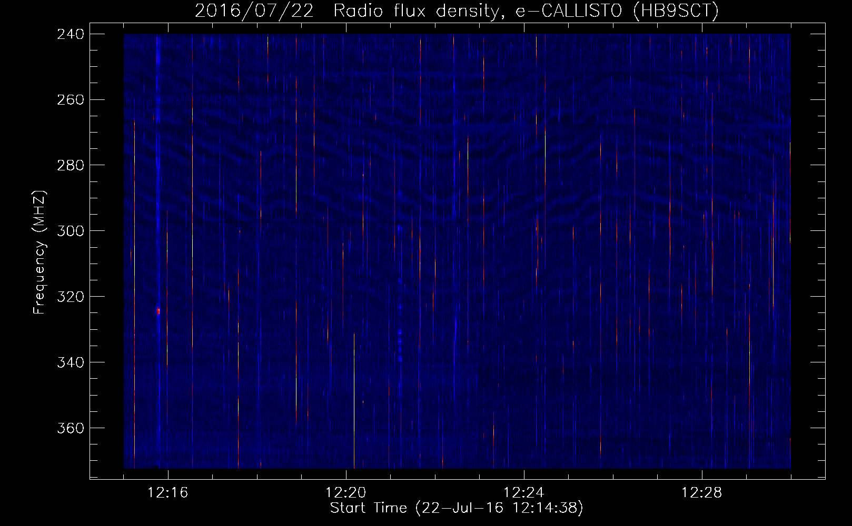This screenshot has width=852, height=526.
Task: Click the 12:20 time tick label
Action: coord(346,493)
